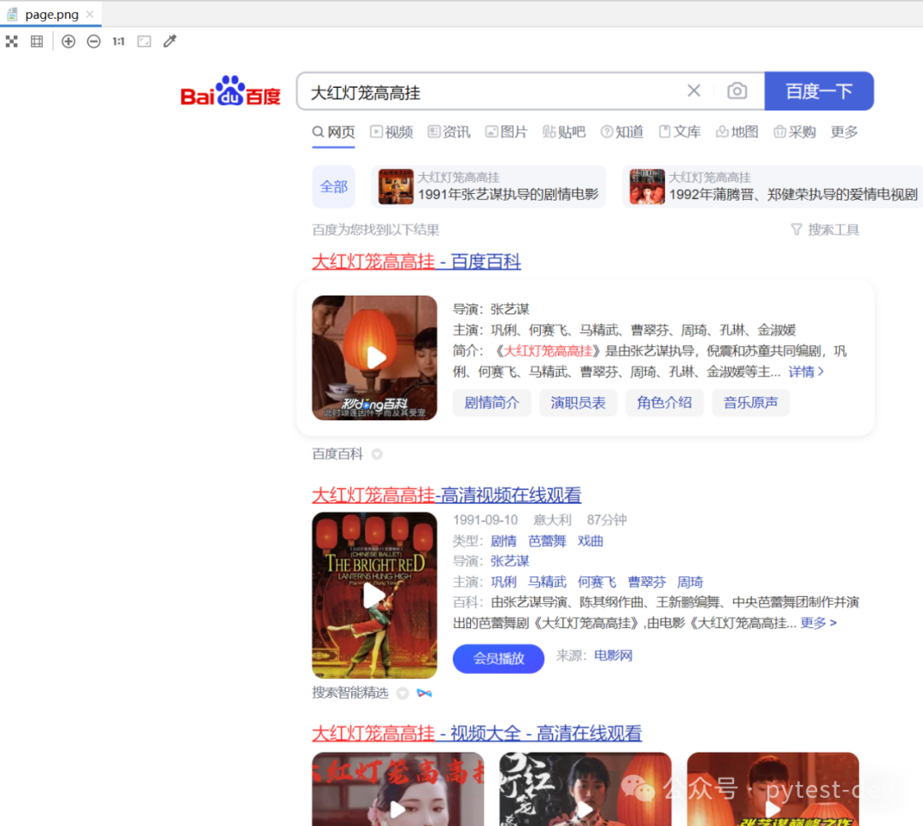This screenshot has width=923, height=826.
Task: Zoom in with the plus magnifier icon
Action: point(68,41)
